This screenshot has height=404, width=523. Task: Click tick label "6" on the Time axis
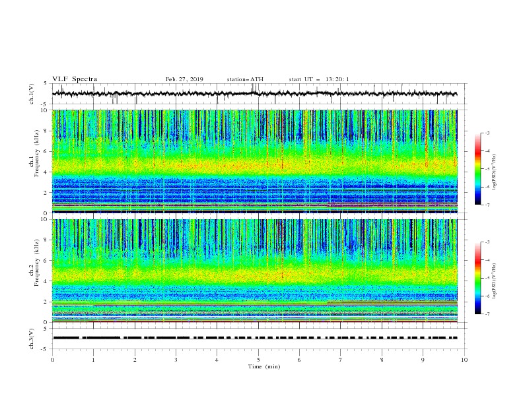[x=299, y=360]
